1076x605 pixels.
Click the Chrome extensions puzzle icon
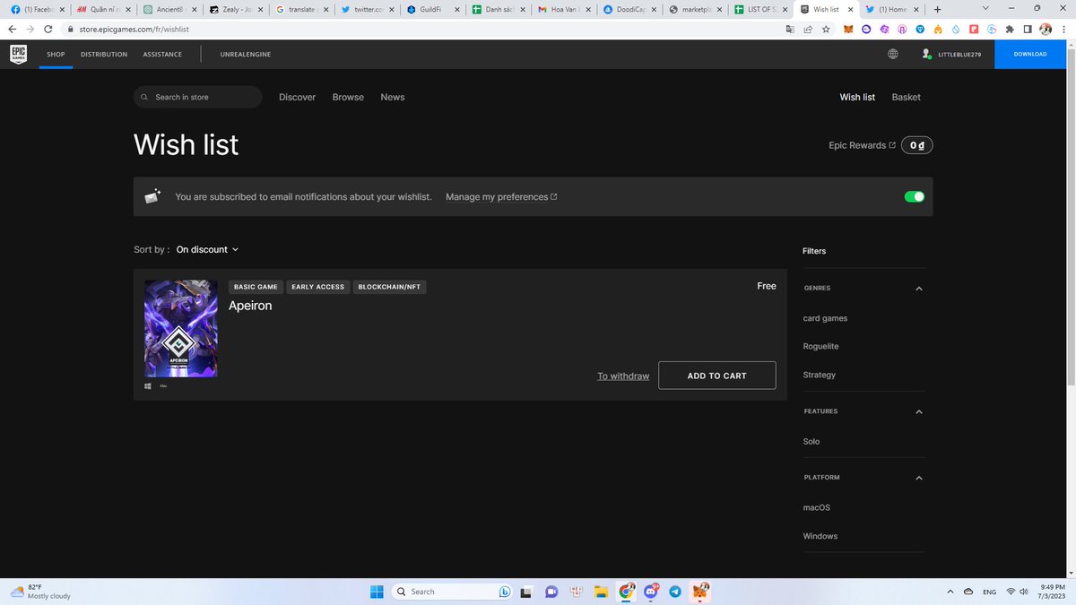tap(1011, 29)
